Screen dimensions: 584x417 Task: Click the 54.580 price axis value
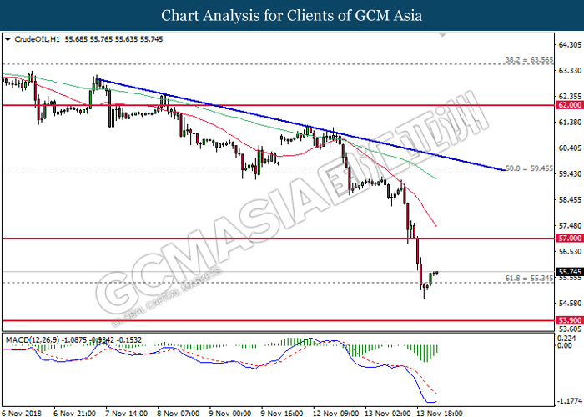coord(570,304)
